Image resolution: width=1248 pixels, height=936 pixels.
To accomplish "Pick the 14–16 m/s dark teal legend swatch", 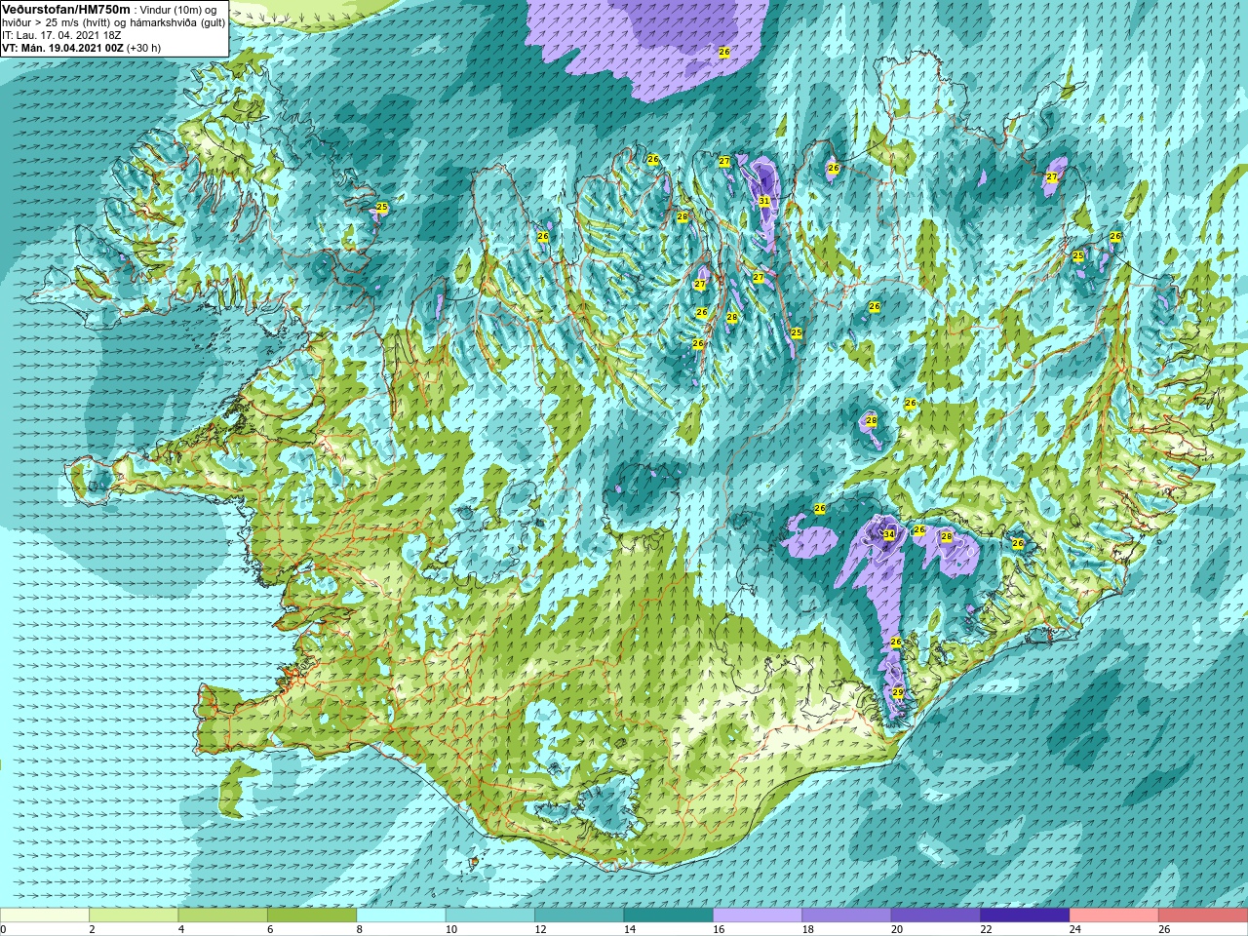I will 669,916.
